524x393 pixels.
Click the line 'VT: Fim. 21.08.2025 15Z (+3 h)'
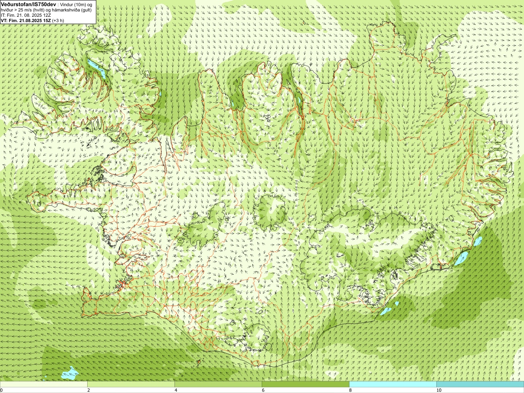[x=32, y=20]
